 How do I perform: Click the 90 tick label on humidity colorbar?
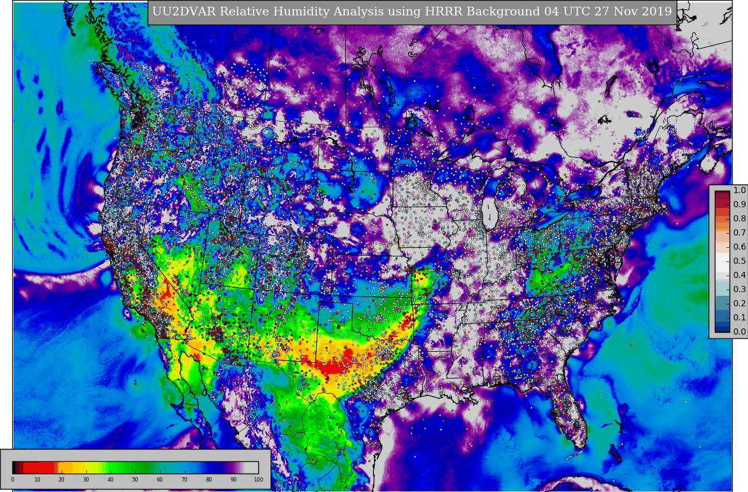(x=234, y=480)
